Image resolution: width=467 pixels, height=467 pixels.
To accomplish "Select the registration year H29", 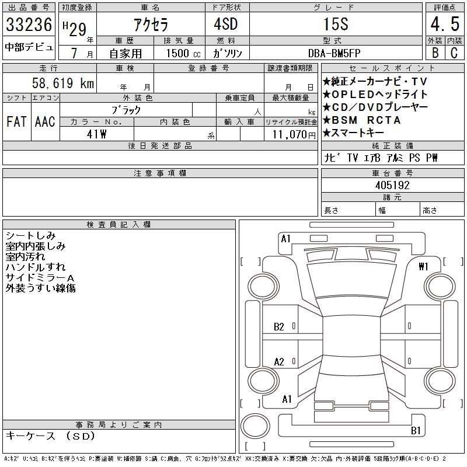I will coord(75,29).
